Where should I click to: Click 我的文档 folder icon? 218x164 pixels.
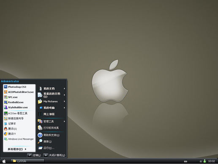[40, 89]
